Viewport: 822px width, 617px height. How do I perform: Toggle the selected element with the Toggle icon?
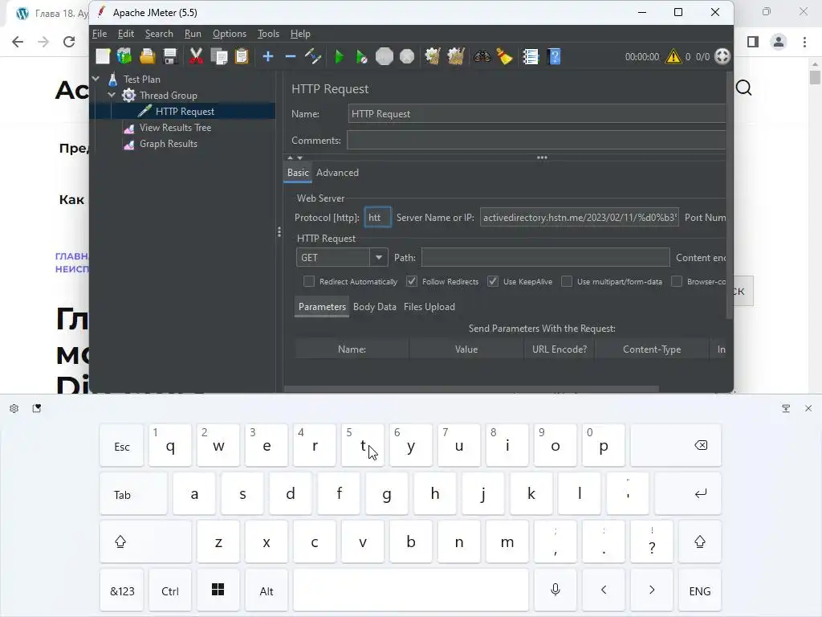[313, 56]
